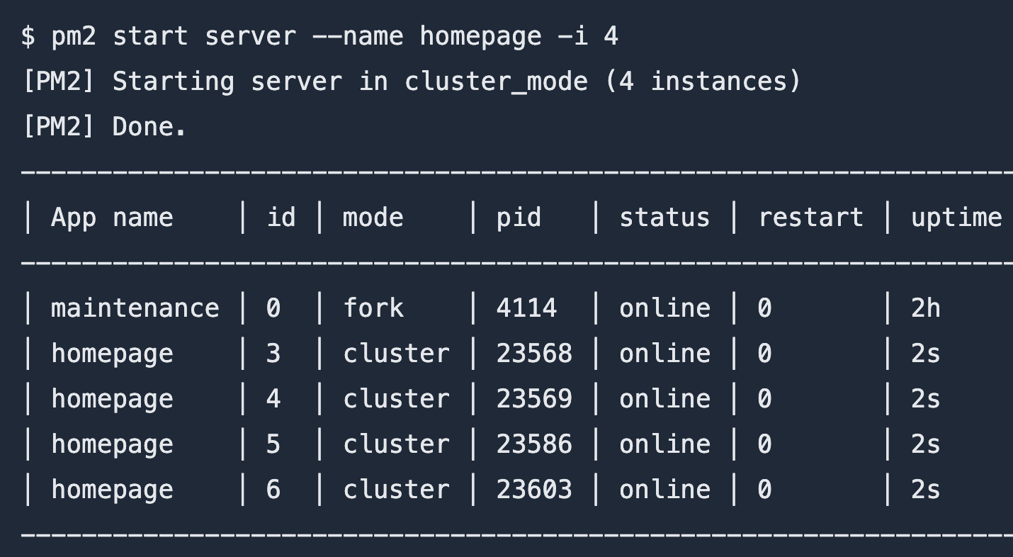Click 'cluster' mode in pid 23586 row
This screenshot has width=1013, height=557.
click(396, 444)
